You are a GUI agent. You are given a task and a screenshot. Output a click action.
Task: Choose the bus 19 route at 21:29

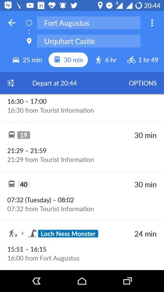[82, 147]
